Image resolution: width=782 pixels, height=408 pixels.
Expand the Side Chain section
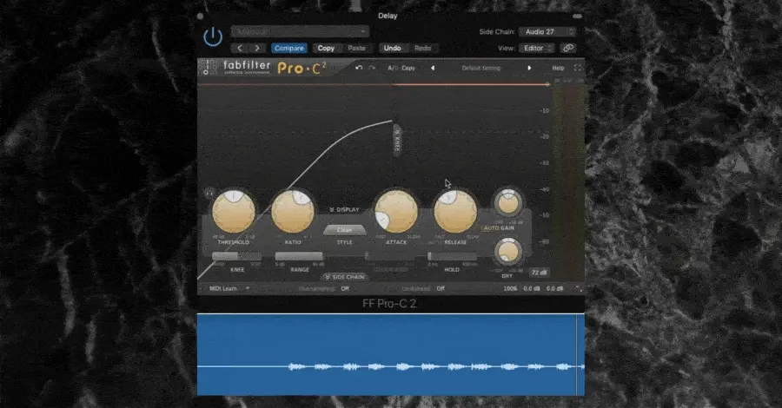coord(345,277)
